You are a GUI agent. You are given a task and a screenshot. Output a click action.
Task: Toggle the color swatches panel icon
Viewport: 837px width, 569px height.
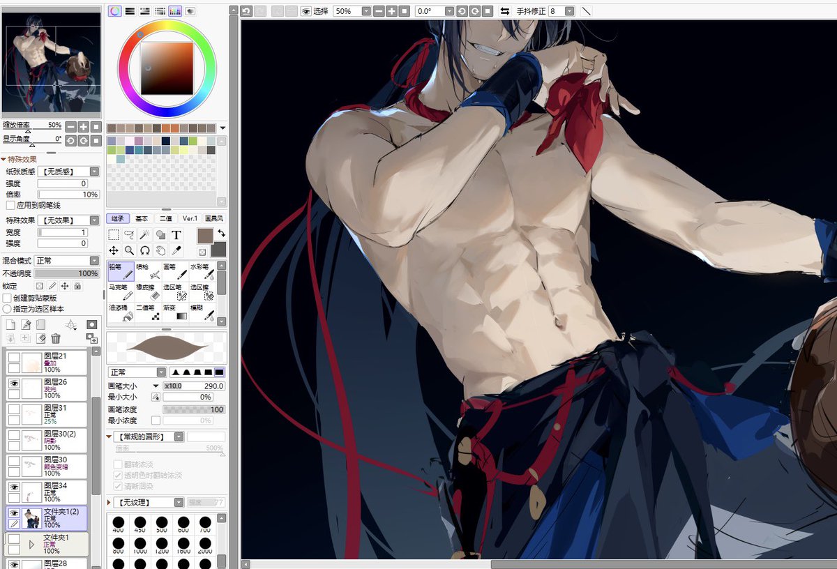175,11
